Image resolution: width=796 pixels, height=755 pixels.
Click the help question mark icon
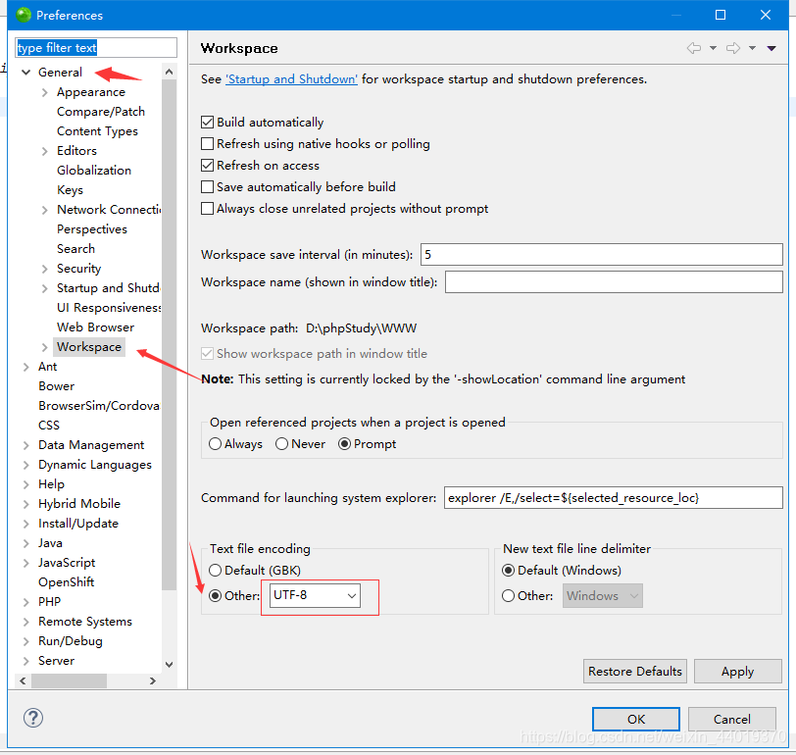pyautogui.click(x=33, y=718)
